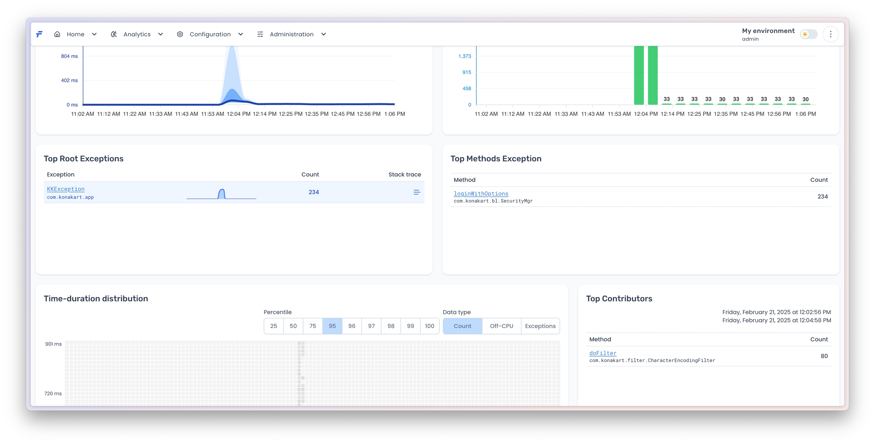Click the Administration sliders icon
875x445 pixels.
tap(260, 34)
